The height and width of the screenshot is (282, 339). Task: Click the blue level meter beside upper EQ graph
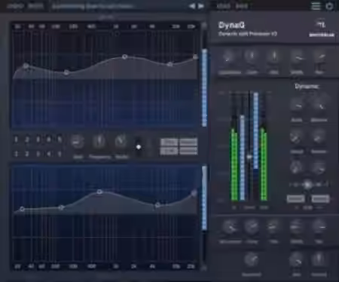(x=204, y=87)
